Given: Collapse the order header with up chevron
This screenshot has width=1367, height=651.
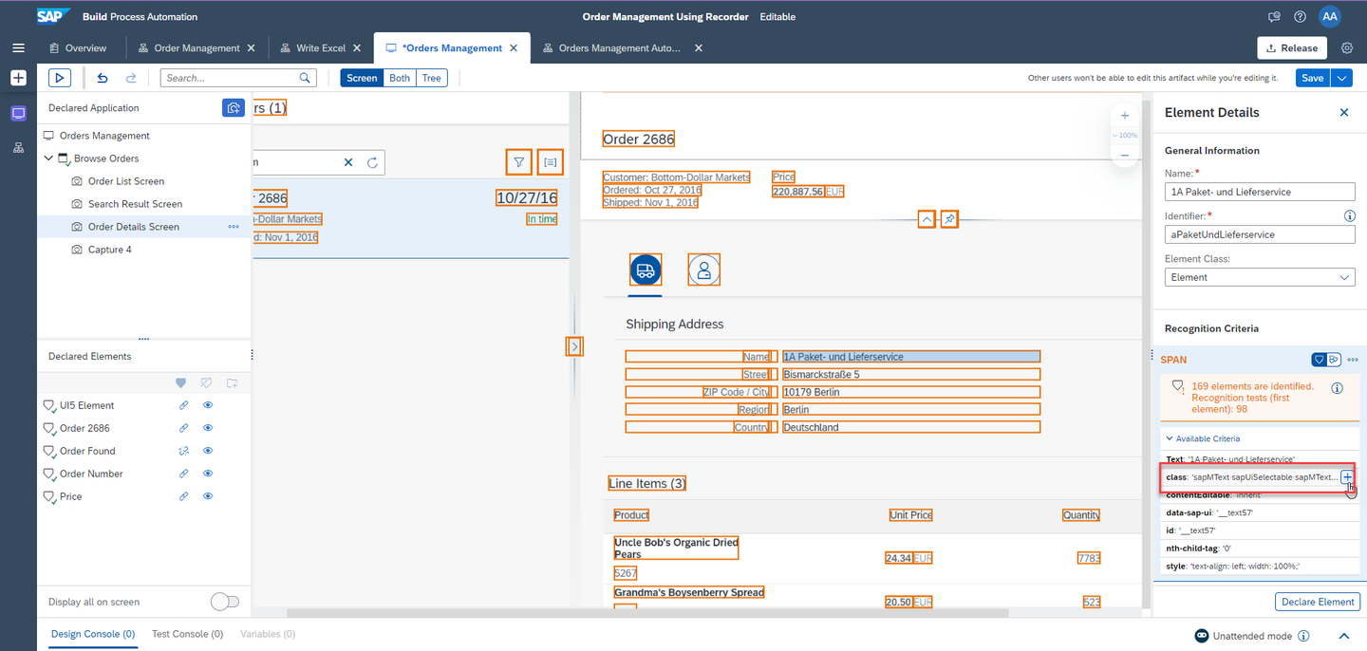Looking at the screenshot, I should tap(927, 219).
